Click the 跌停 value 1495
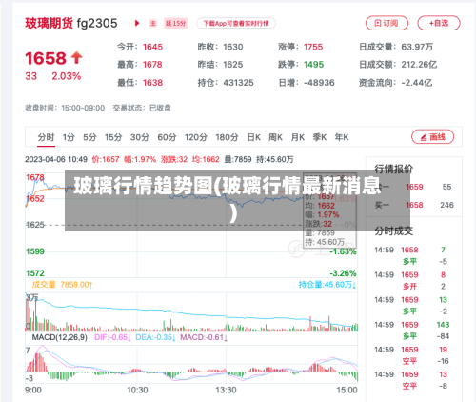This screenshot has height=402, width=476. 313,65
